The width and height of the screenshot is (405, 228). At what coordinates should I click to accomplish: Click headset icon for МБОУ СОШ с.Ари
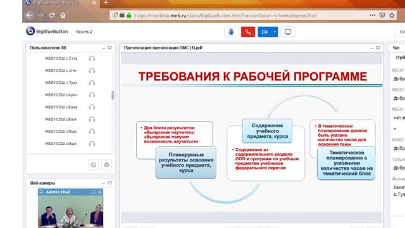tap(92, 95)
